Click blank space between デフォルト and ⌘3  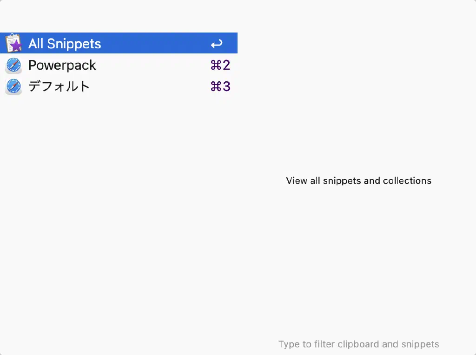149,86
